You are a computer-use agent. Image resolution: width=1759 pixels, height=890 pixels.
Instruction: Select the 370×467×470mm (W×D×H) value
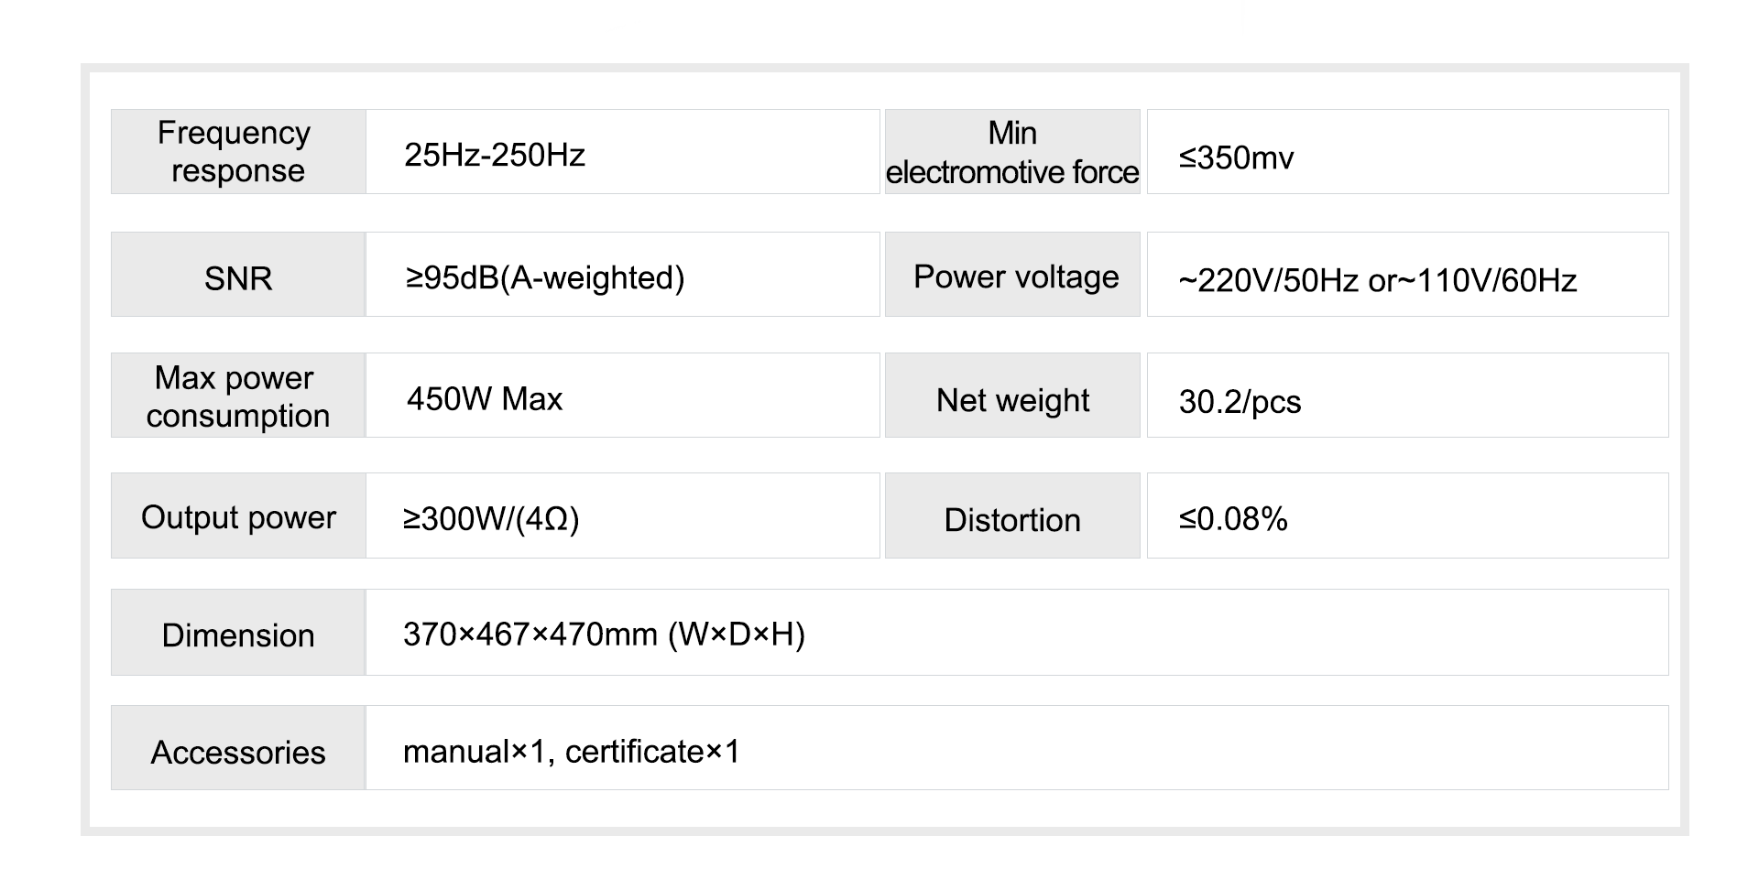coord(604,634)
